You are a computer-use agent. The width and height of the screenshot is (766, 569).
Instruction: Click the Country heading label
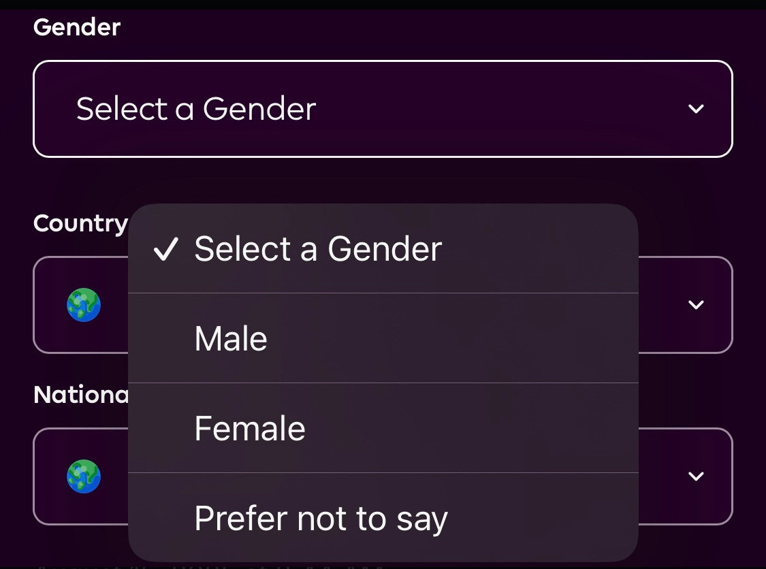(80, 224)
